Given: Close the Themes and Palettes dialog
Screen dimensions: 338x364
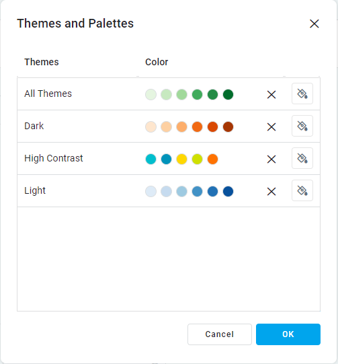Looking at the screenshot, I should coord(314,24).
